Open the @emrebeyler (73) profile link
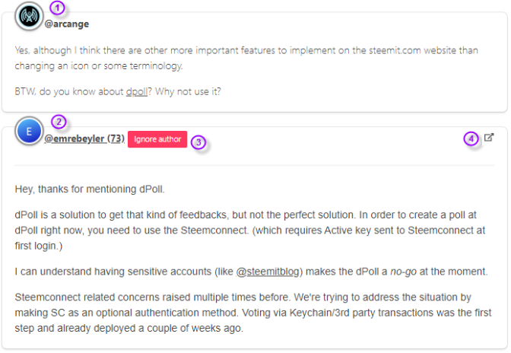The image size is (511, 353). 84,139
